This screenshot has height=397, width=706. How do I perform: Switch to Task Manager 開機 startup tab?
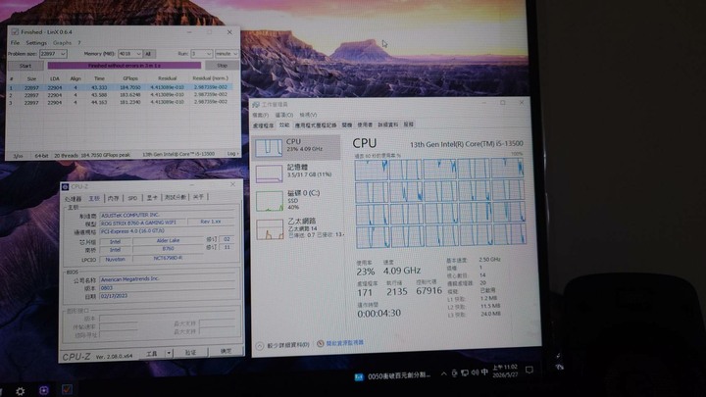coord(347,124)
